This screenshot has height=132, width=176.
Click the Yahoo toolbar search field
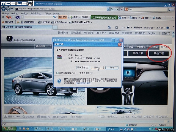pos(39,17)
